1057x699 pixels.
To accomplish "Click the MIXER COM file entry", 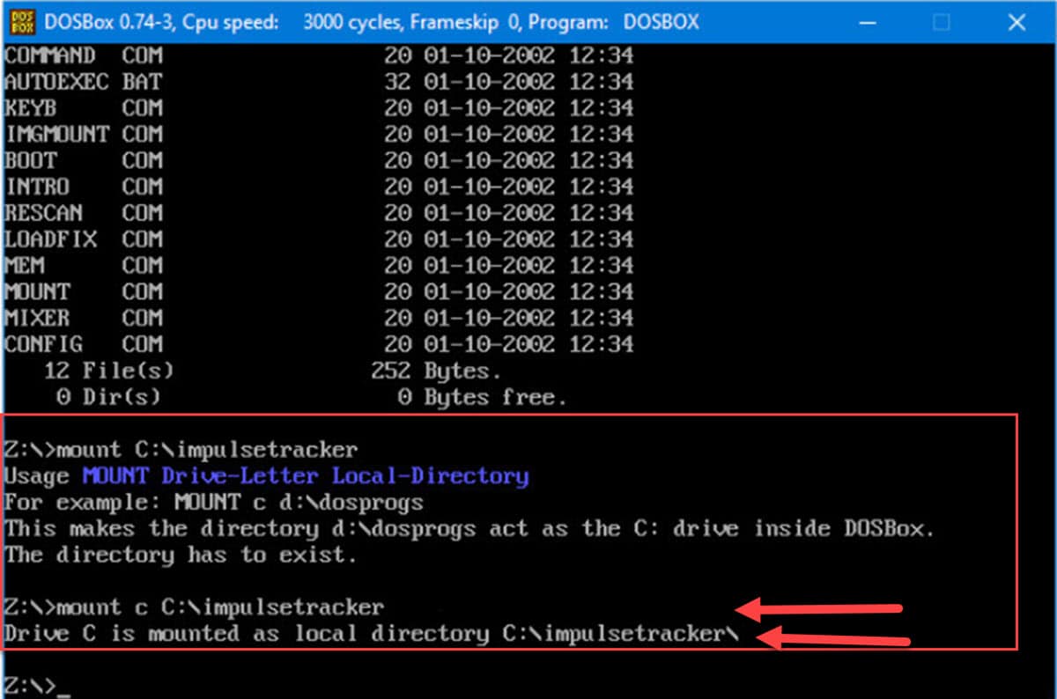I will pos(84,318).
